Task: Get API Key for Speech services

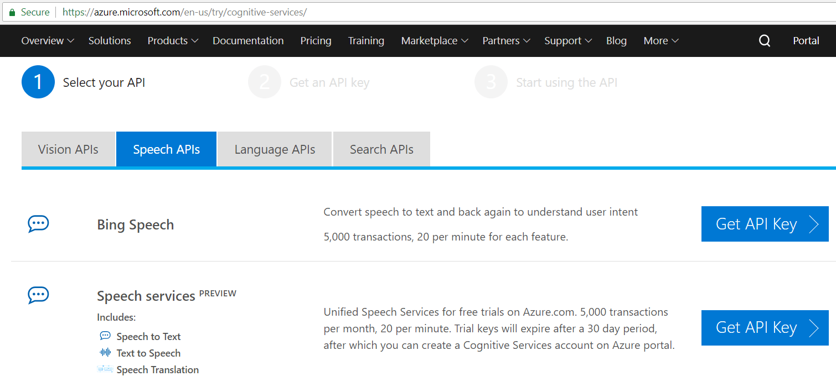Action: coord(765,328)
